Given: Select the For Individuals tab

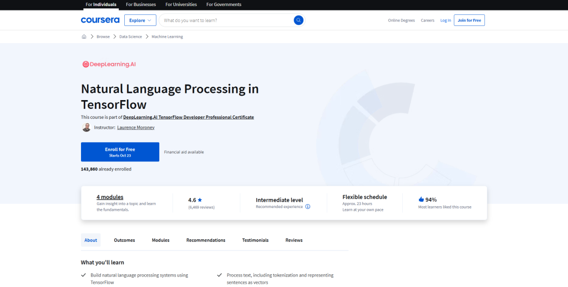Looking at the screenshot, I should tap(101, 4).
